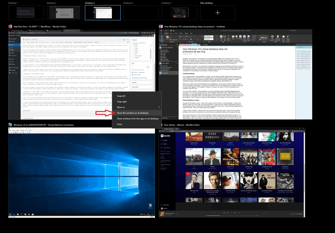Screen dimensions: 335x233
Task: Choose Snap right in the context menu
Action: 137,102
